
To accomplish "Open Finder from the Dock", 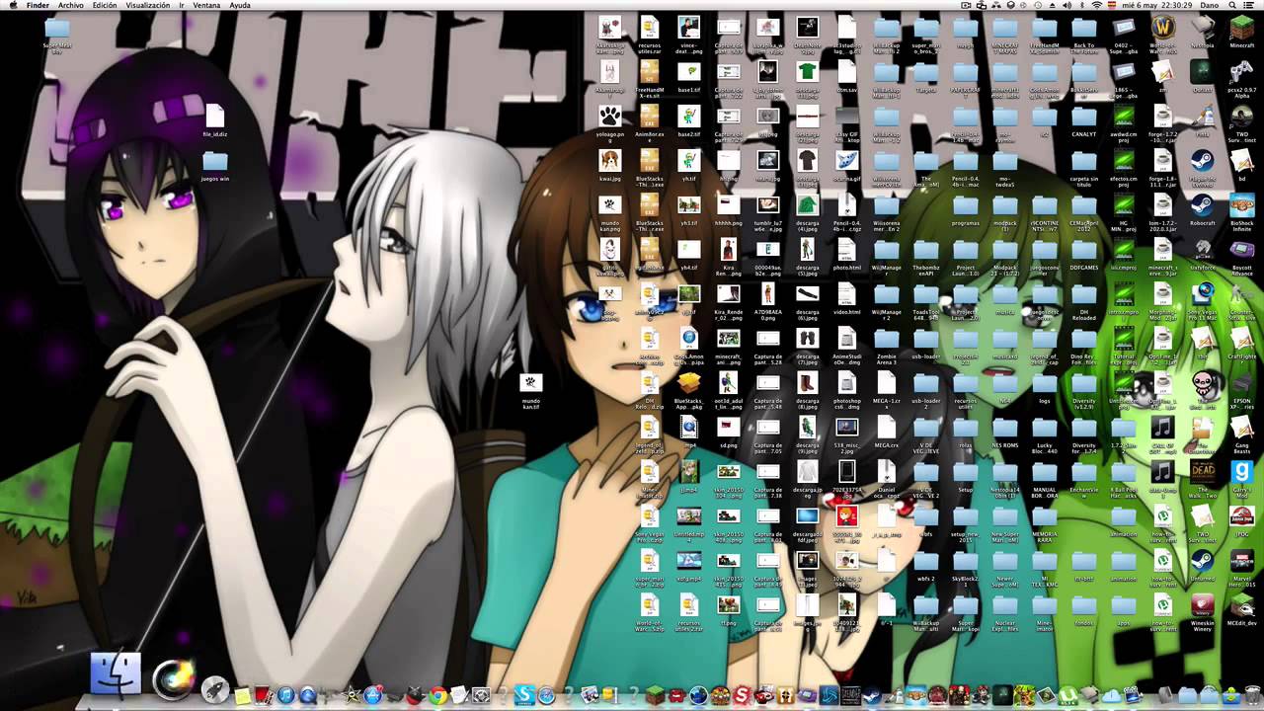I will 116,674.
